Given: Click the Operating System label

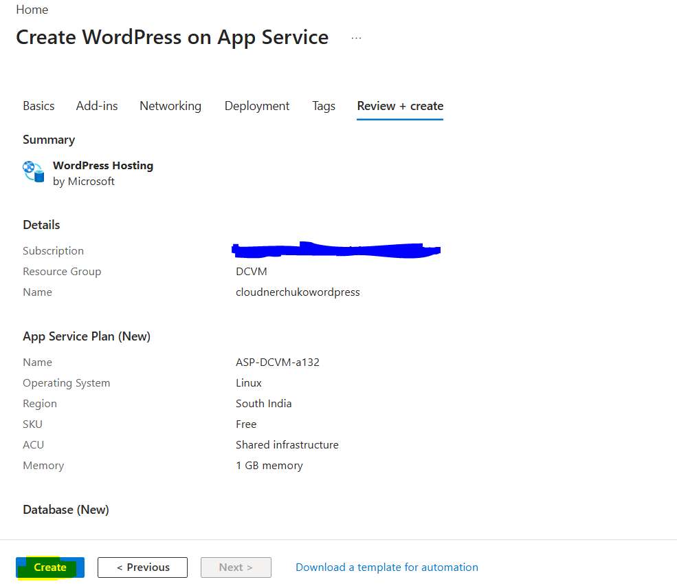Looking at the screenshot, I should pos(67,383).
